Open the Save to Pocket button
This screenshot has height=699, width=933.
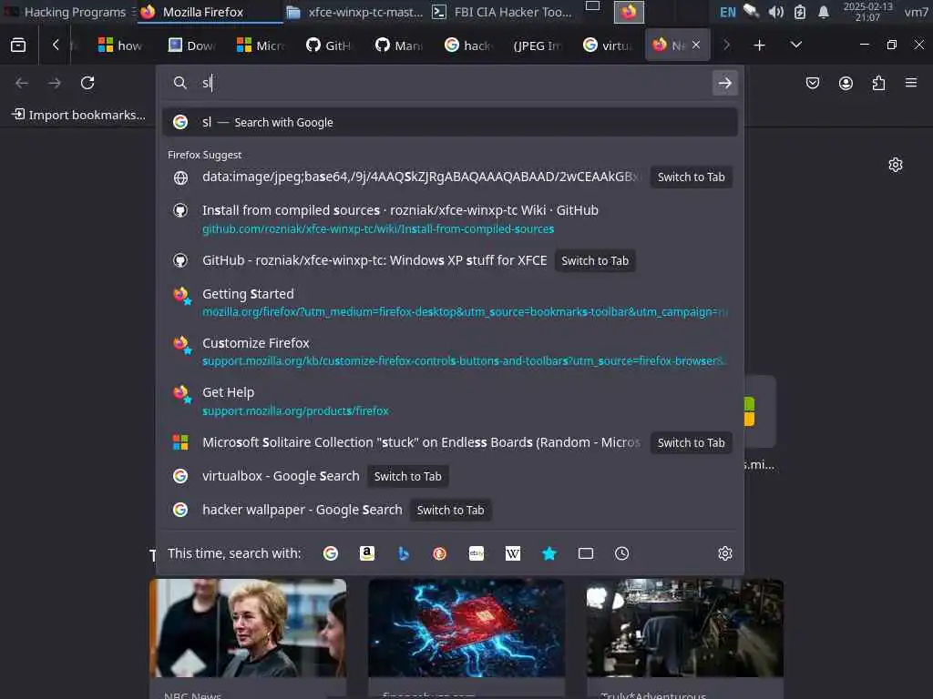[812, 83]
